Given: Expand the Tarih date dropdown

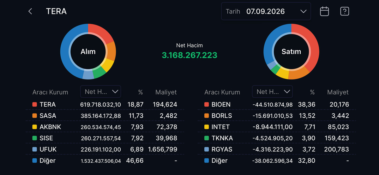Looking at the screenshot, I should coord(266,11).
